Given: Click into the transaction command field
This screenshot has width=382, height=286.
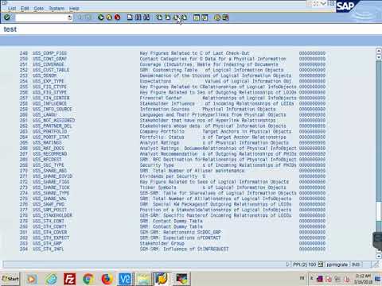Looking at the screenshot, I should [x=41, y=17].
